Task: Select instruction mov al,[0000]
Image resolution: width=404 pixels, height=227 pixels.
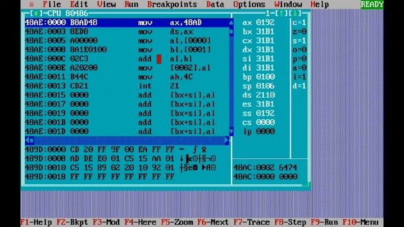Action: pyautogui.click(x=127, y=40)
